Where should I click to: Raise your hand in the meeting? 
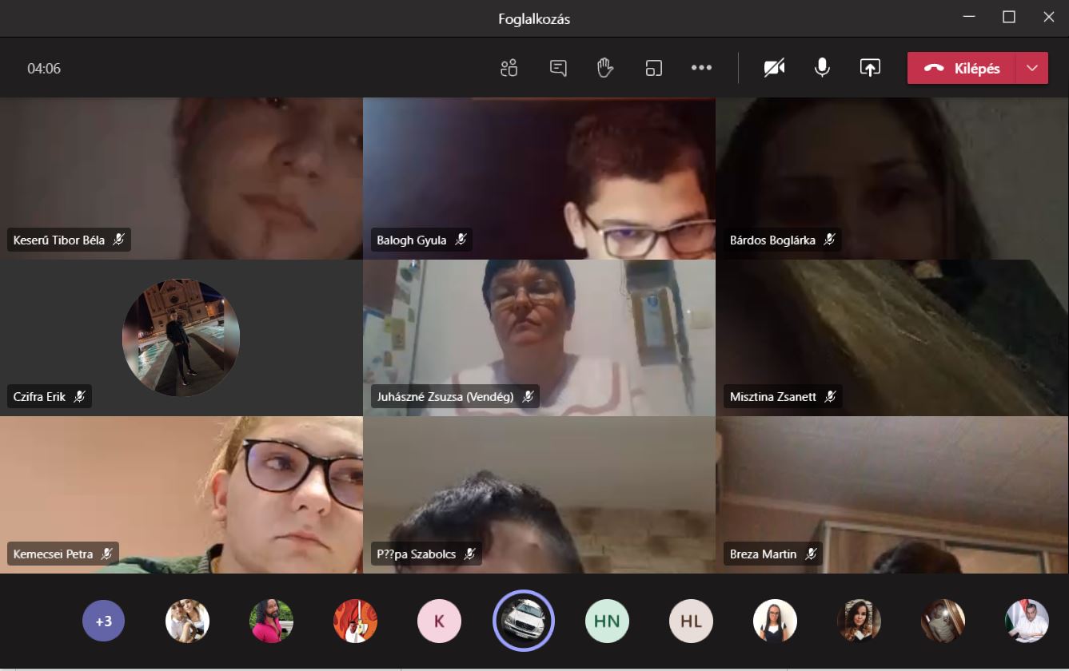coord(605,68)
